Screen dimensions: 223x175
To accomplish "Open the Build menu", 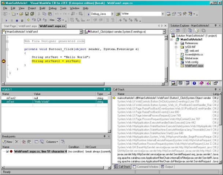I will [42, 8].
